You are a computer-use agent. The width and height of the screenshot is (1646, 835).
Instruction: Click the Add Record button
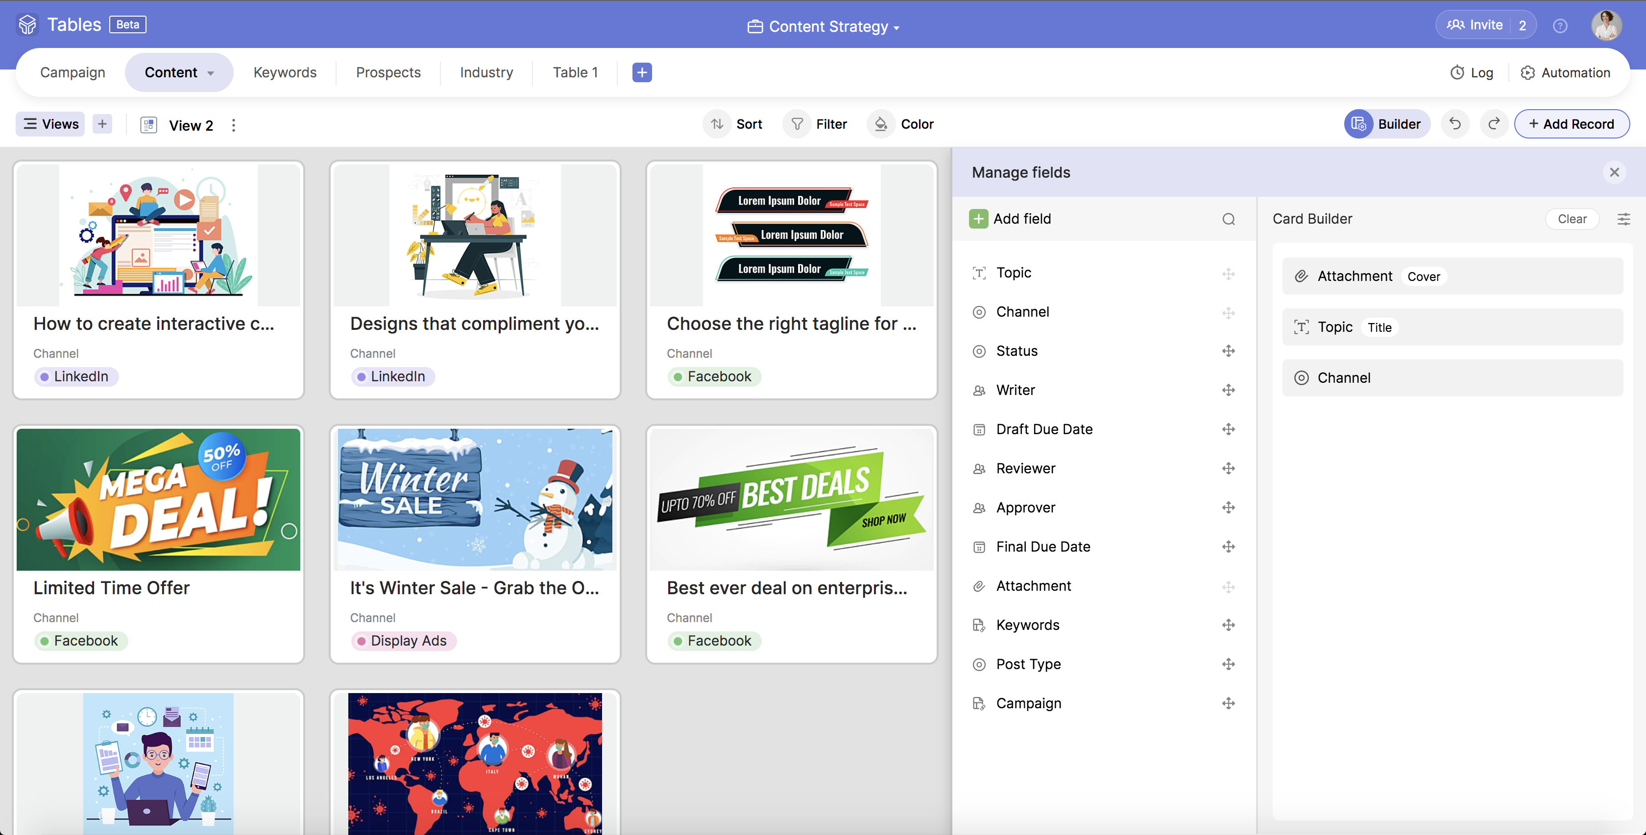[1571, 124]
